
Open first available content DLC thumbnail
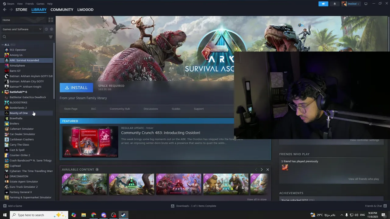(84, 184)
